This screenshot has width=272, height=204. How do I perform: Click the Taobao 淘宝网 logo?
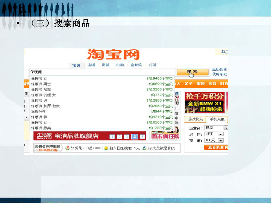[x=113, y=55]
